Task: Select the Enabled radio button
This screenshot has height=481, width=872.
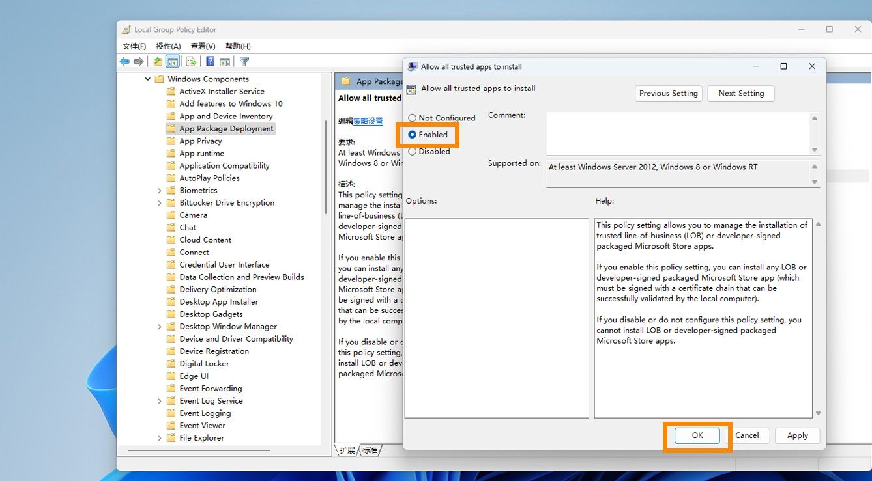Action: point(413,135)
